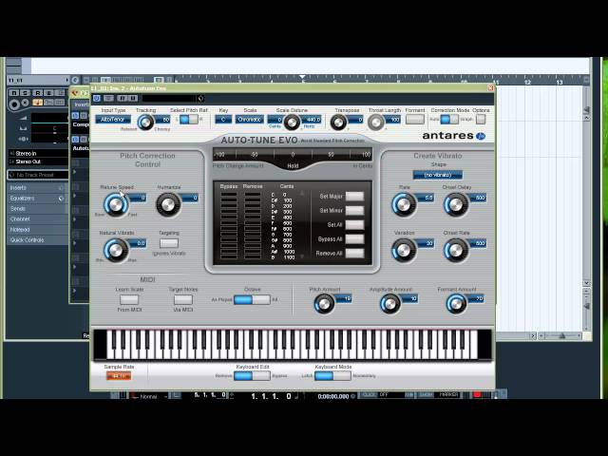Open the vibrato Shape dropdown
The height and width of the screenshot is (456, 608).
437,175
